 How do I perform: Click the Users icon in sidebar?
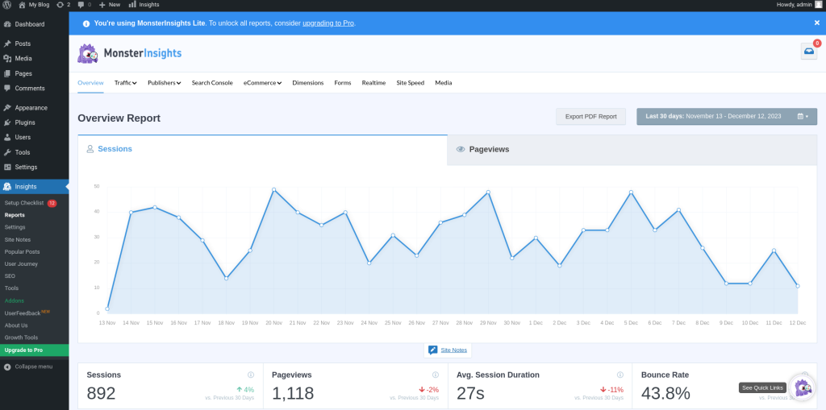tap(7, 138)
